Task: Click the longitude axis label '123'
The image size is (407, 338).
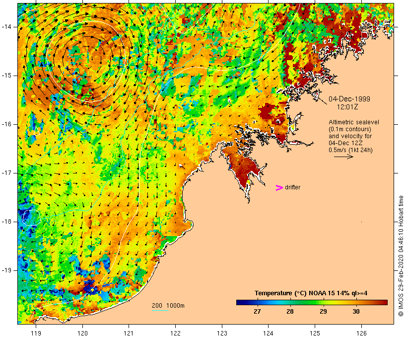Action: [x=222, y=333]
